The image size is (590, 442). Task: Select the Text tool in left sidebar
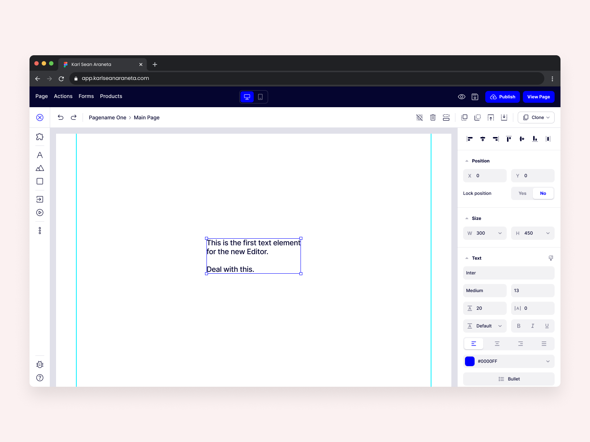click(40, 155)
